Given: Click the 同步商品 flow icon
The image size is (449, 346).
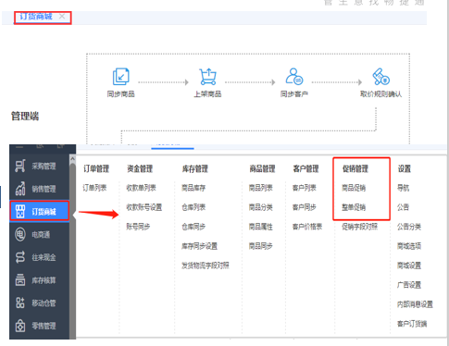Looking at the screenshot, I should tap(120, 77).
